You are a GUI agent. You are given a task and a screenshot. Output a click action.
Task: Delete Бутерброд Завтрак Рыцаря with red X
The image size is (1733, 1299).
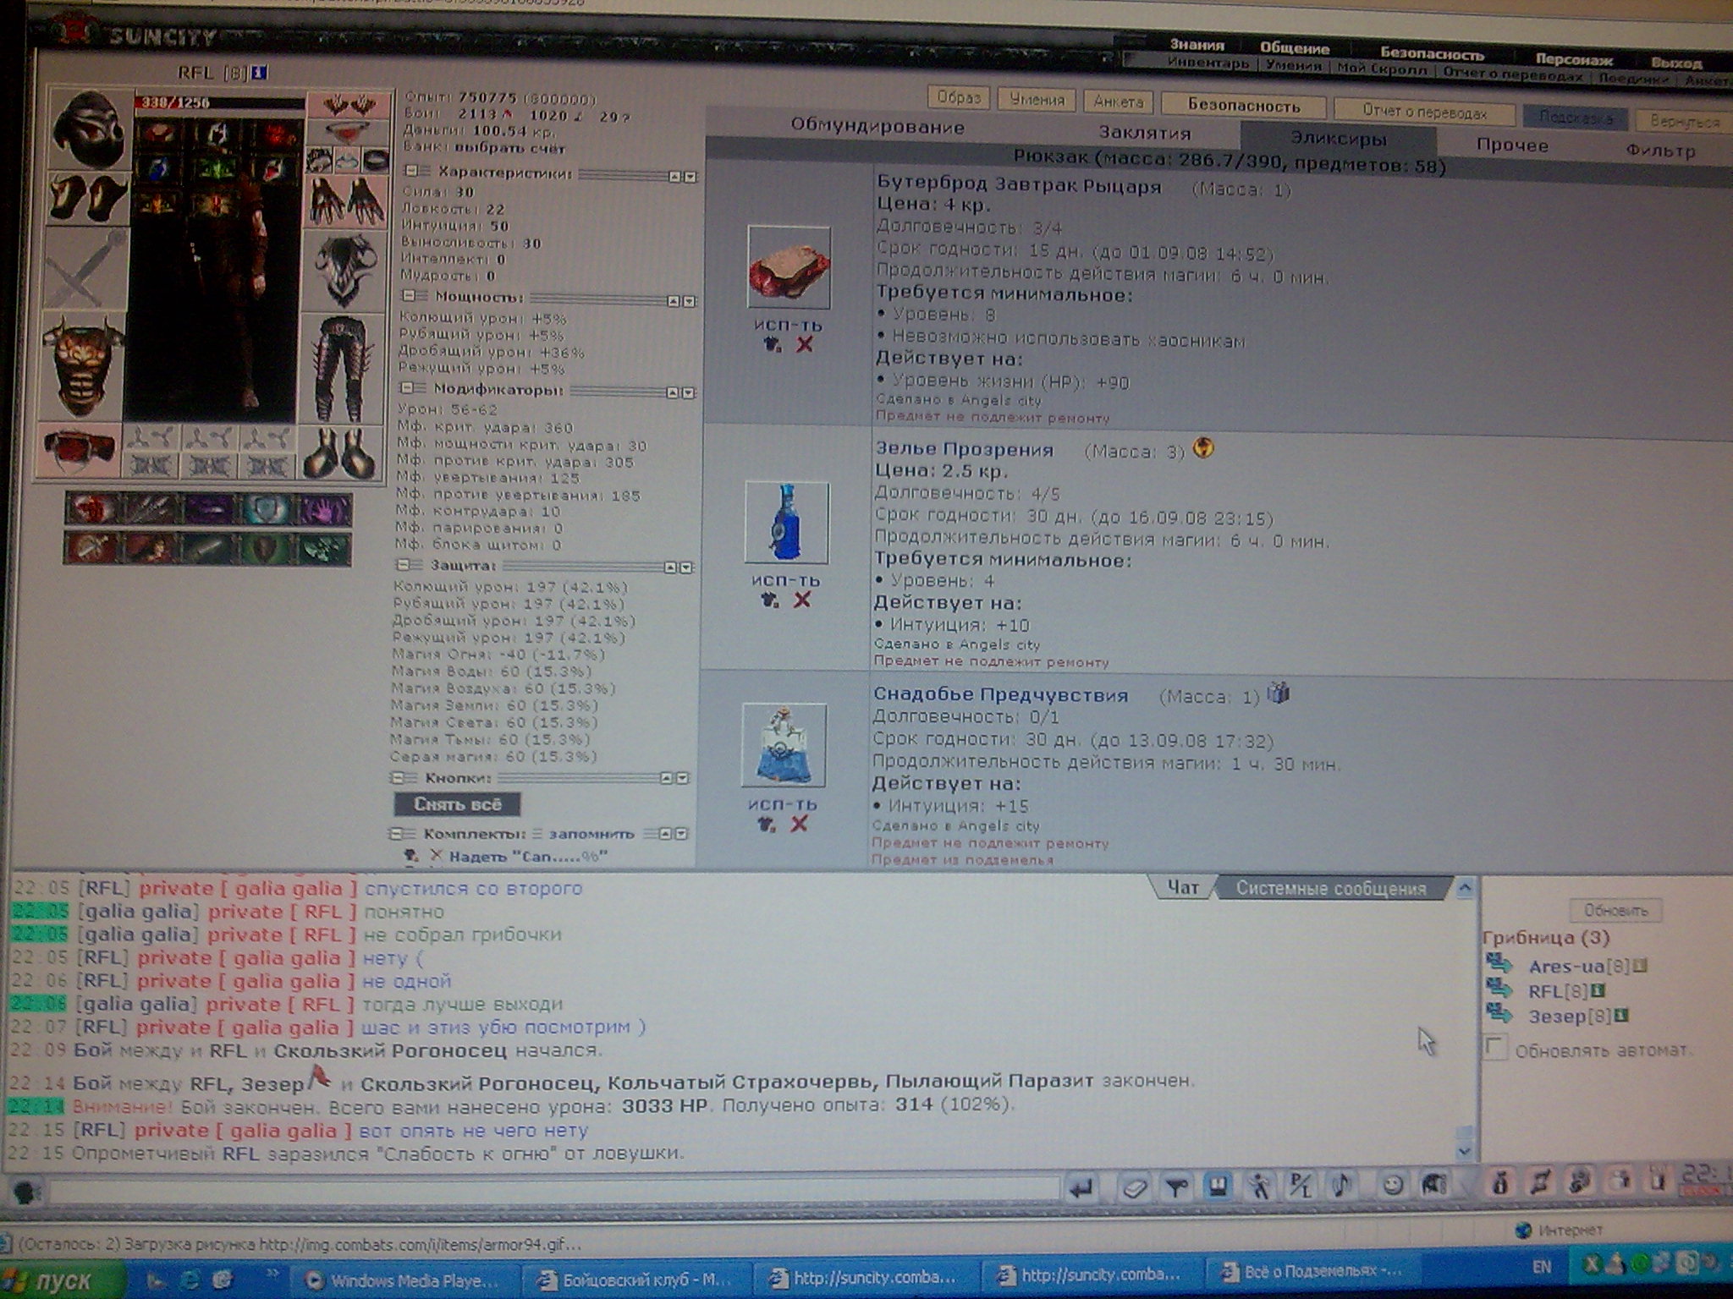[x=804, y=344]
